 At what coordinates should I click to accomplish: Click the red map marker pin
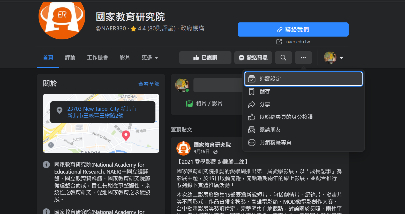[126, 136]
